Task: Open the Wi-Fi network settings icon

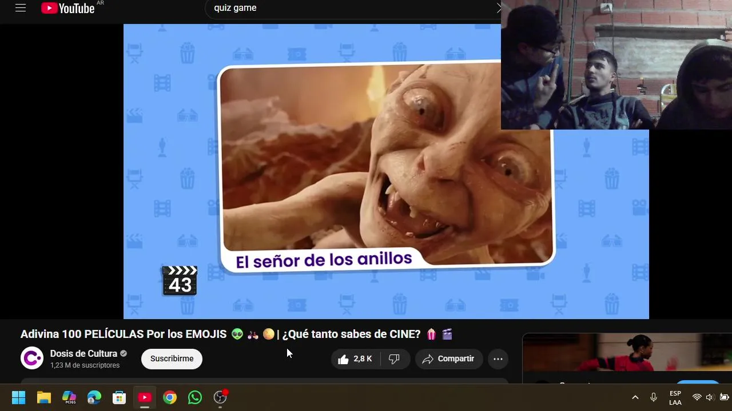Action: (x=697, y=397)
